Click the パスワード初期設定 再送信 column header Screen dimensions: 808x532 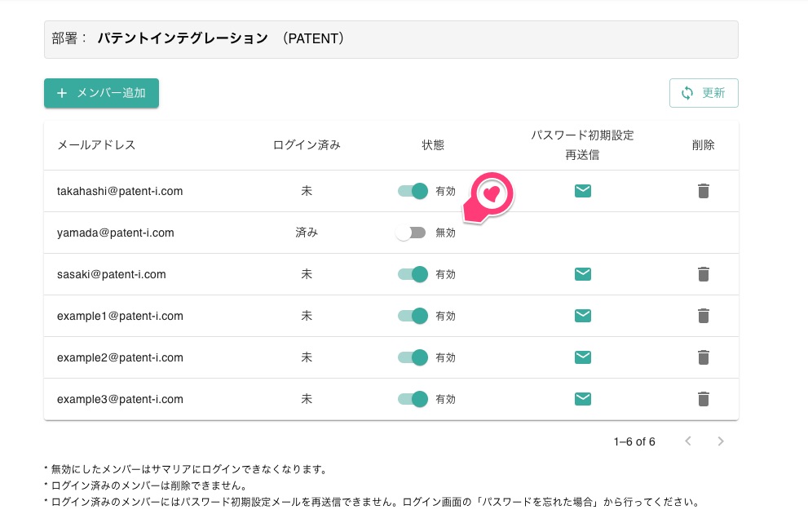pos(582,145)
